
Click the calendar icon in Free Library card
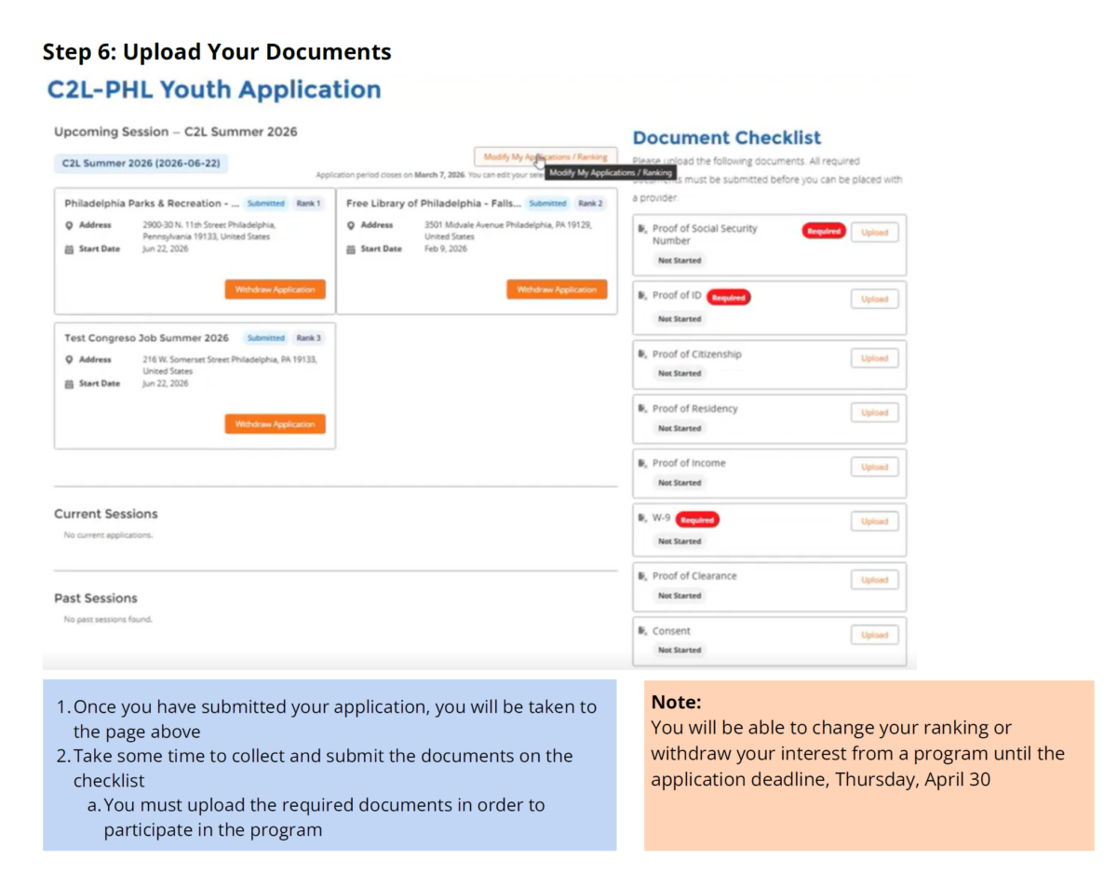351,249
